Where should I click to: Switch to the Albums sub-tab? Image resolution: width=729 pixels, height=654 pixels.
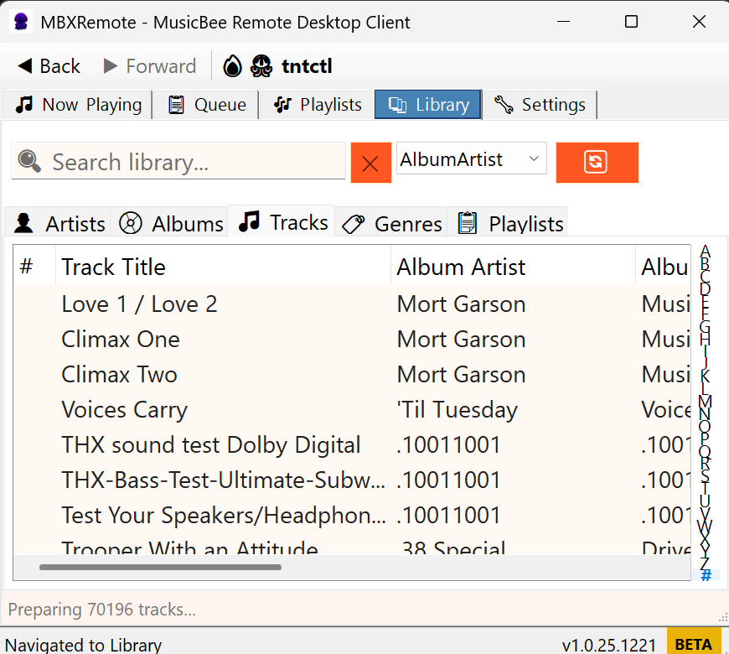tap(171, 224)
